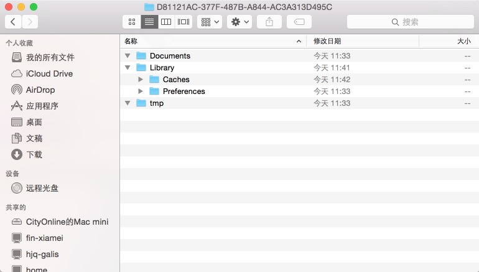479x272 pixels.
Task: Click the 个人收藏 sidebar heading
Action: (x=19, y=43)
